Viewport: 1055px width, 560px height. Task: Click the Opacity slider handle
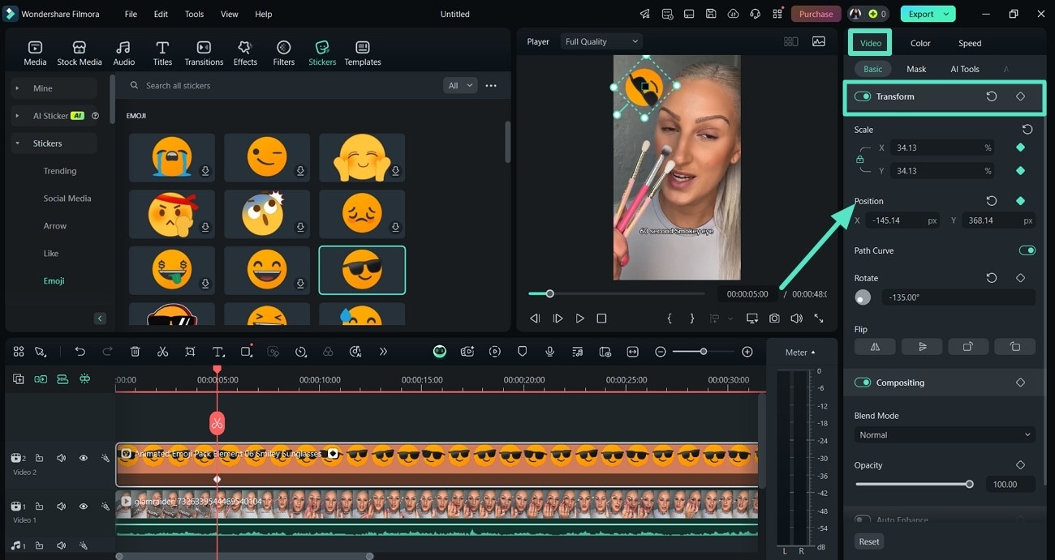tap(969, 484)
